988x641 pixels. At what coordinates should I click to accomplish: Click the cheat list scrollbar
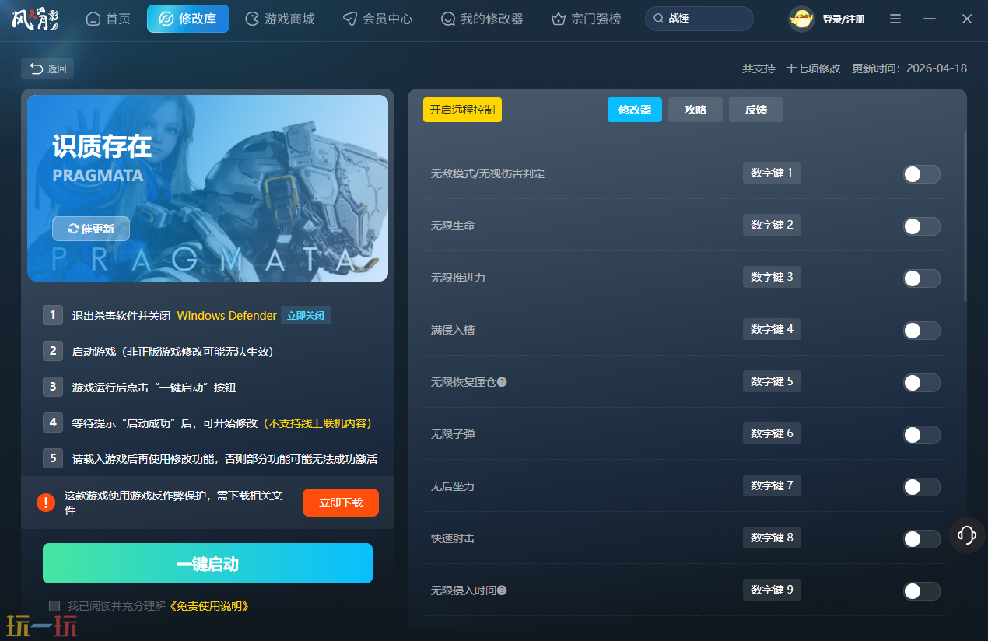[x=965, y=216]
